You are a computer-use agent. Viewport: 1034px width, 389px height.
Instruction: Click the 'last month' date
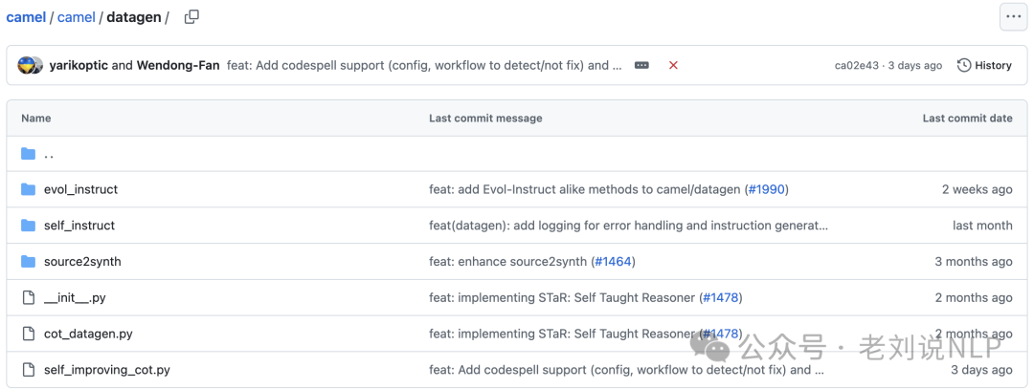pyautogui.click(x=982, y=226)
